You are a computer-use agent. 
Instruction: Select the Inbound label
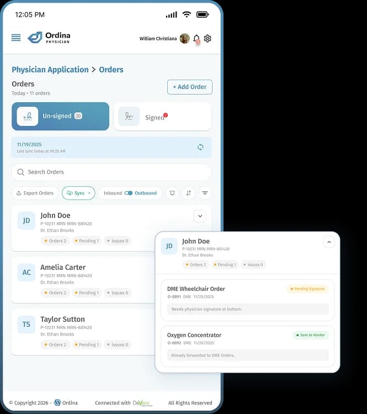pyautogui.click(x=113, y=193)
